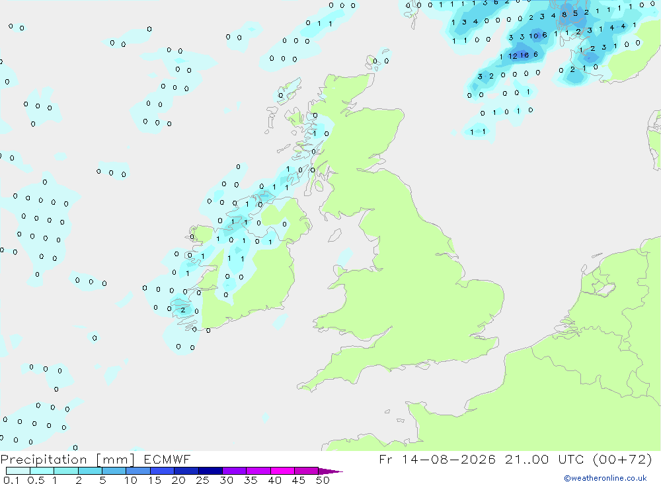Image resolution: width=661 pixels, height=484 pixels.
Task: Pick the 30–35 mm purple legend color
Action: pyautogui.click(x=234, y=471)
